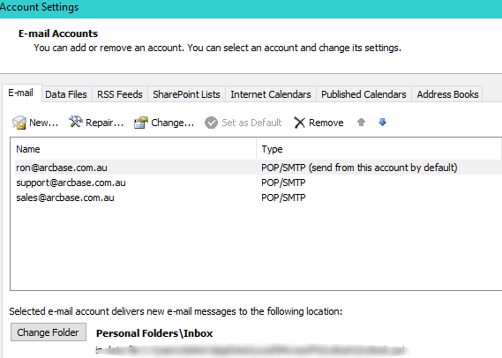Screen dimensions: 502x358
Task: Open the Data Files tab
Action: coord(66,94)
